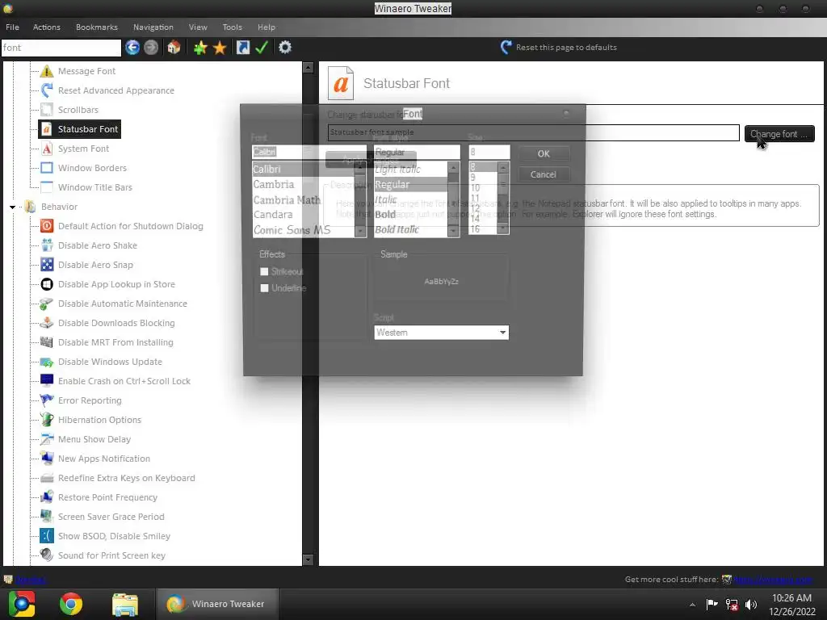Open the home page icon in toolbar
827x620 pixels.
coord(174,48)
